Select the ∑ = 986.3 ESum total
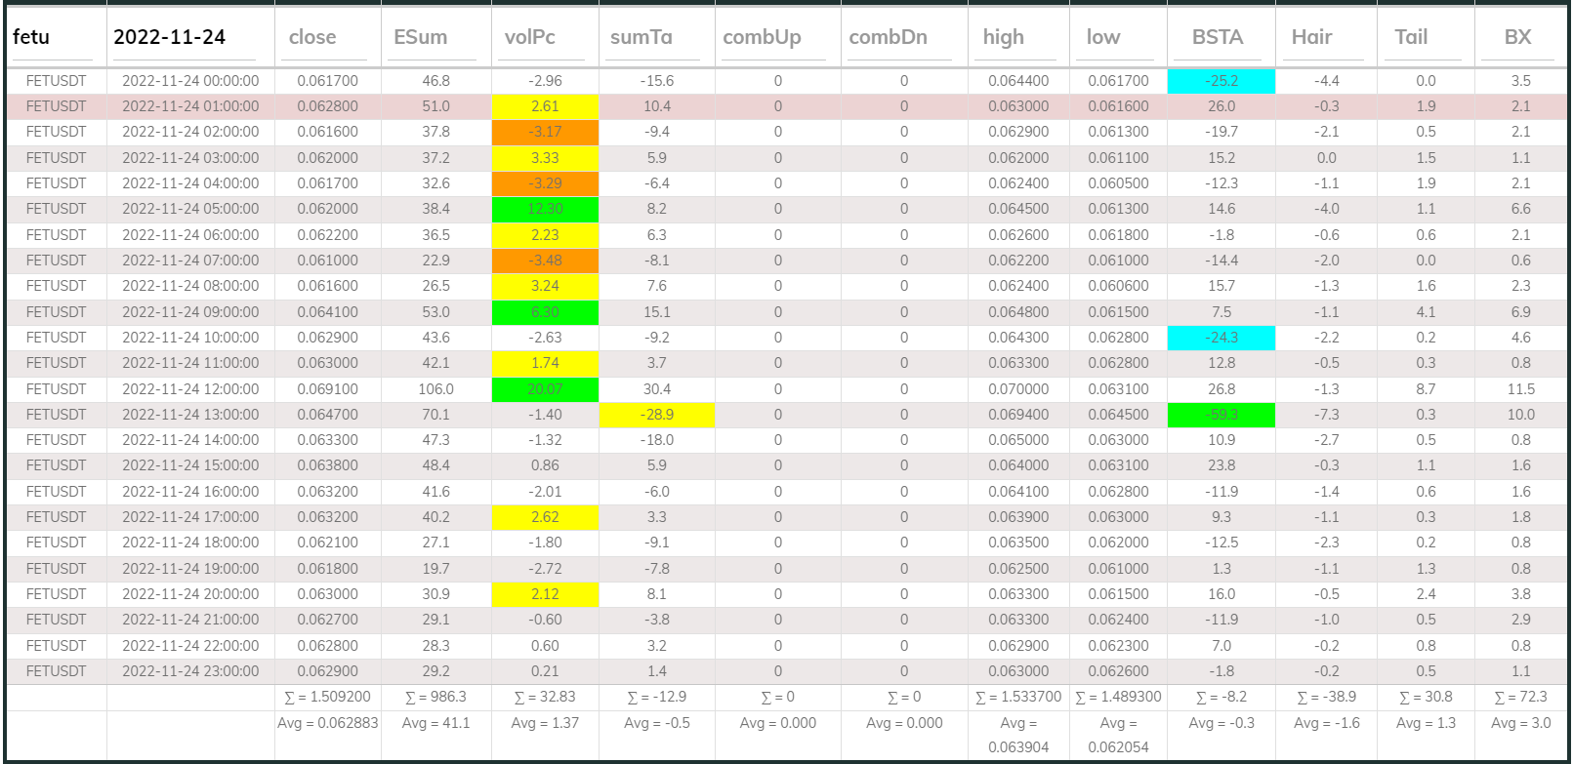 (x=435, y=697)
